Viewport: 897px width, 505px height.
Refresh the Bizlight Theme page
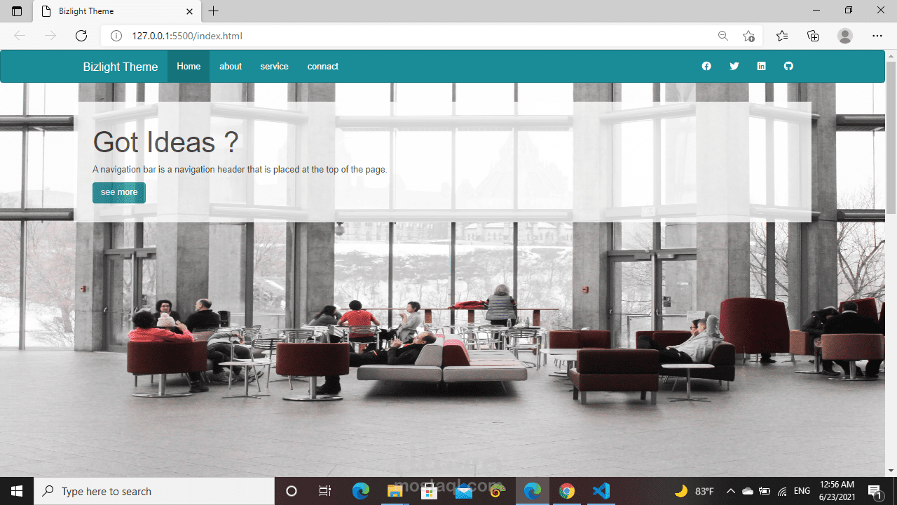coord(81,35)
